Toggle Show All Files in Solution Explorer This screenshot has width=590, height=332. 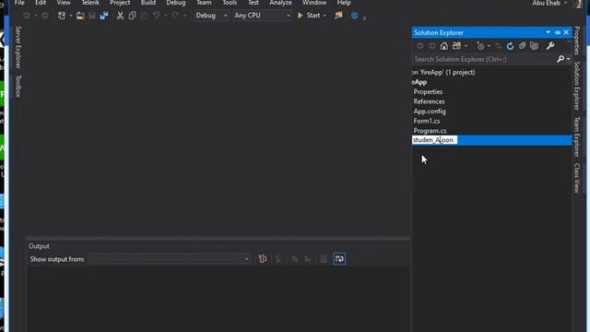[534, 46]
